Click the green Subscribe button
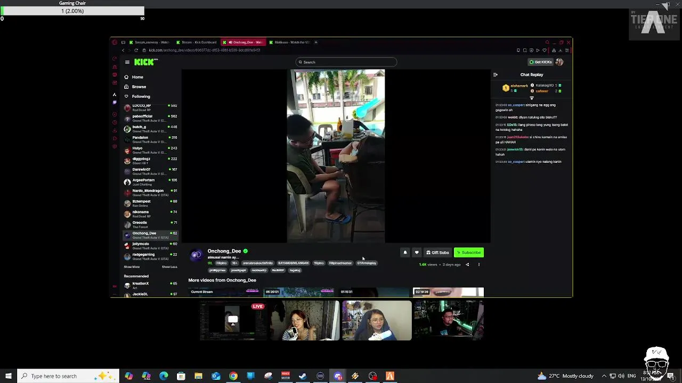This screenshot has width=682, height=383. (469, 253)
